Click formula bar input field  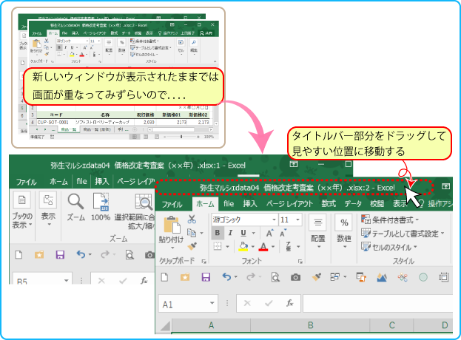(378, 303)
